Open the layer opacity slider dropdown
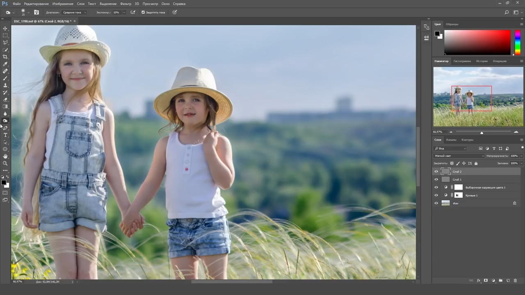The width and height of the screenshot is (525, 295). pos(521,156)
